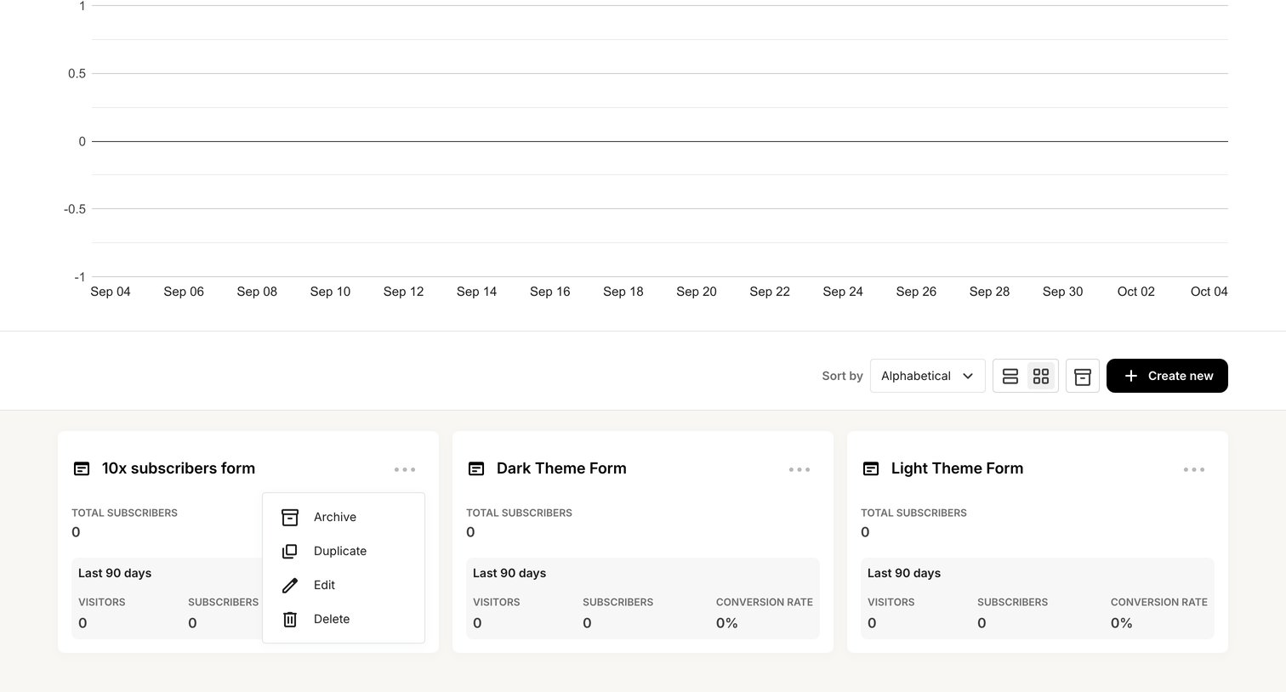Click the form icon beside 10x subscribers form
The image size is (1286, 692).
click(82, 468)
